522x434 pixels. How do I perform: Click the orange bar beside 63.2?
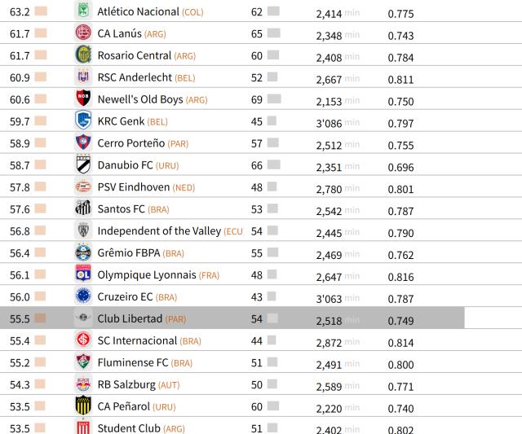41,13
